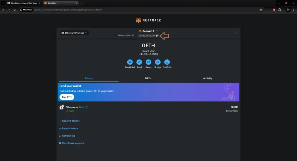
Task: Open the Chrome three-dot menu
Action: [x=294, y=10]
